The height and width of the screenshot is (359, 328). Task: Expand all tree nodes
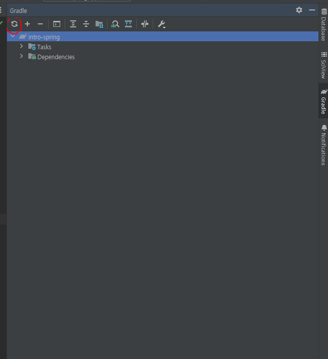tap(73, 24)
